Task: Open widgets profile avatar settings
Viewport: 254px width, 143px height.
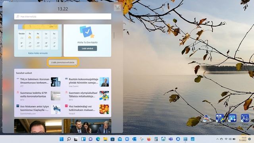Action: click(117, 8)
